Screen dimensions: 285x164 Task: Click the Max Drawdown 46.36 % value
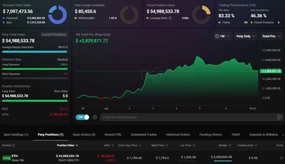(258, 16)
